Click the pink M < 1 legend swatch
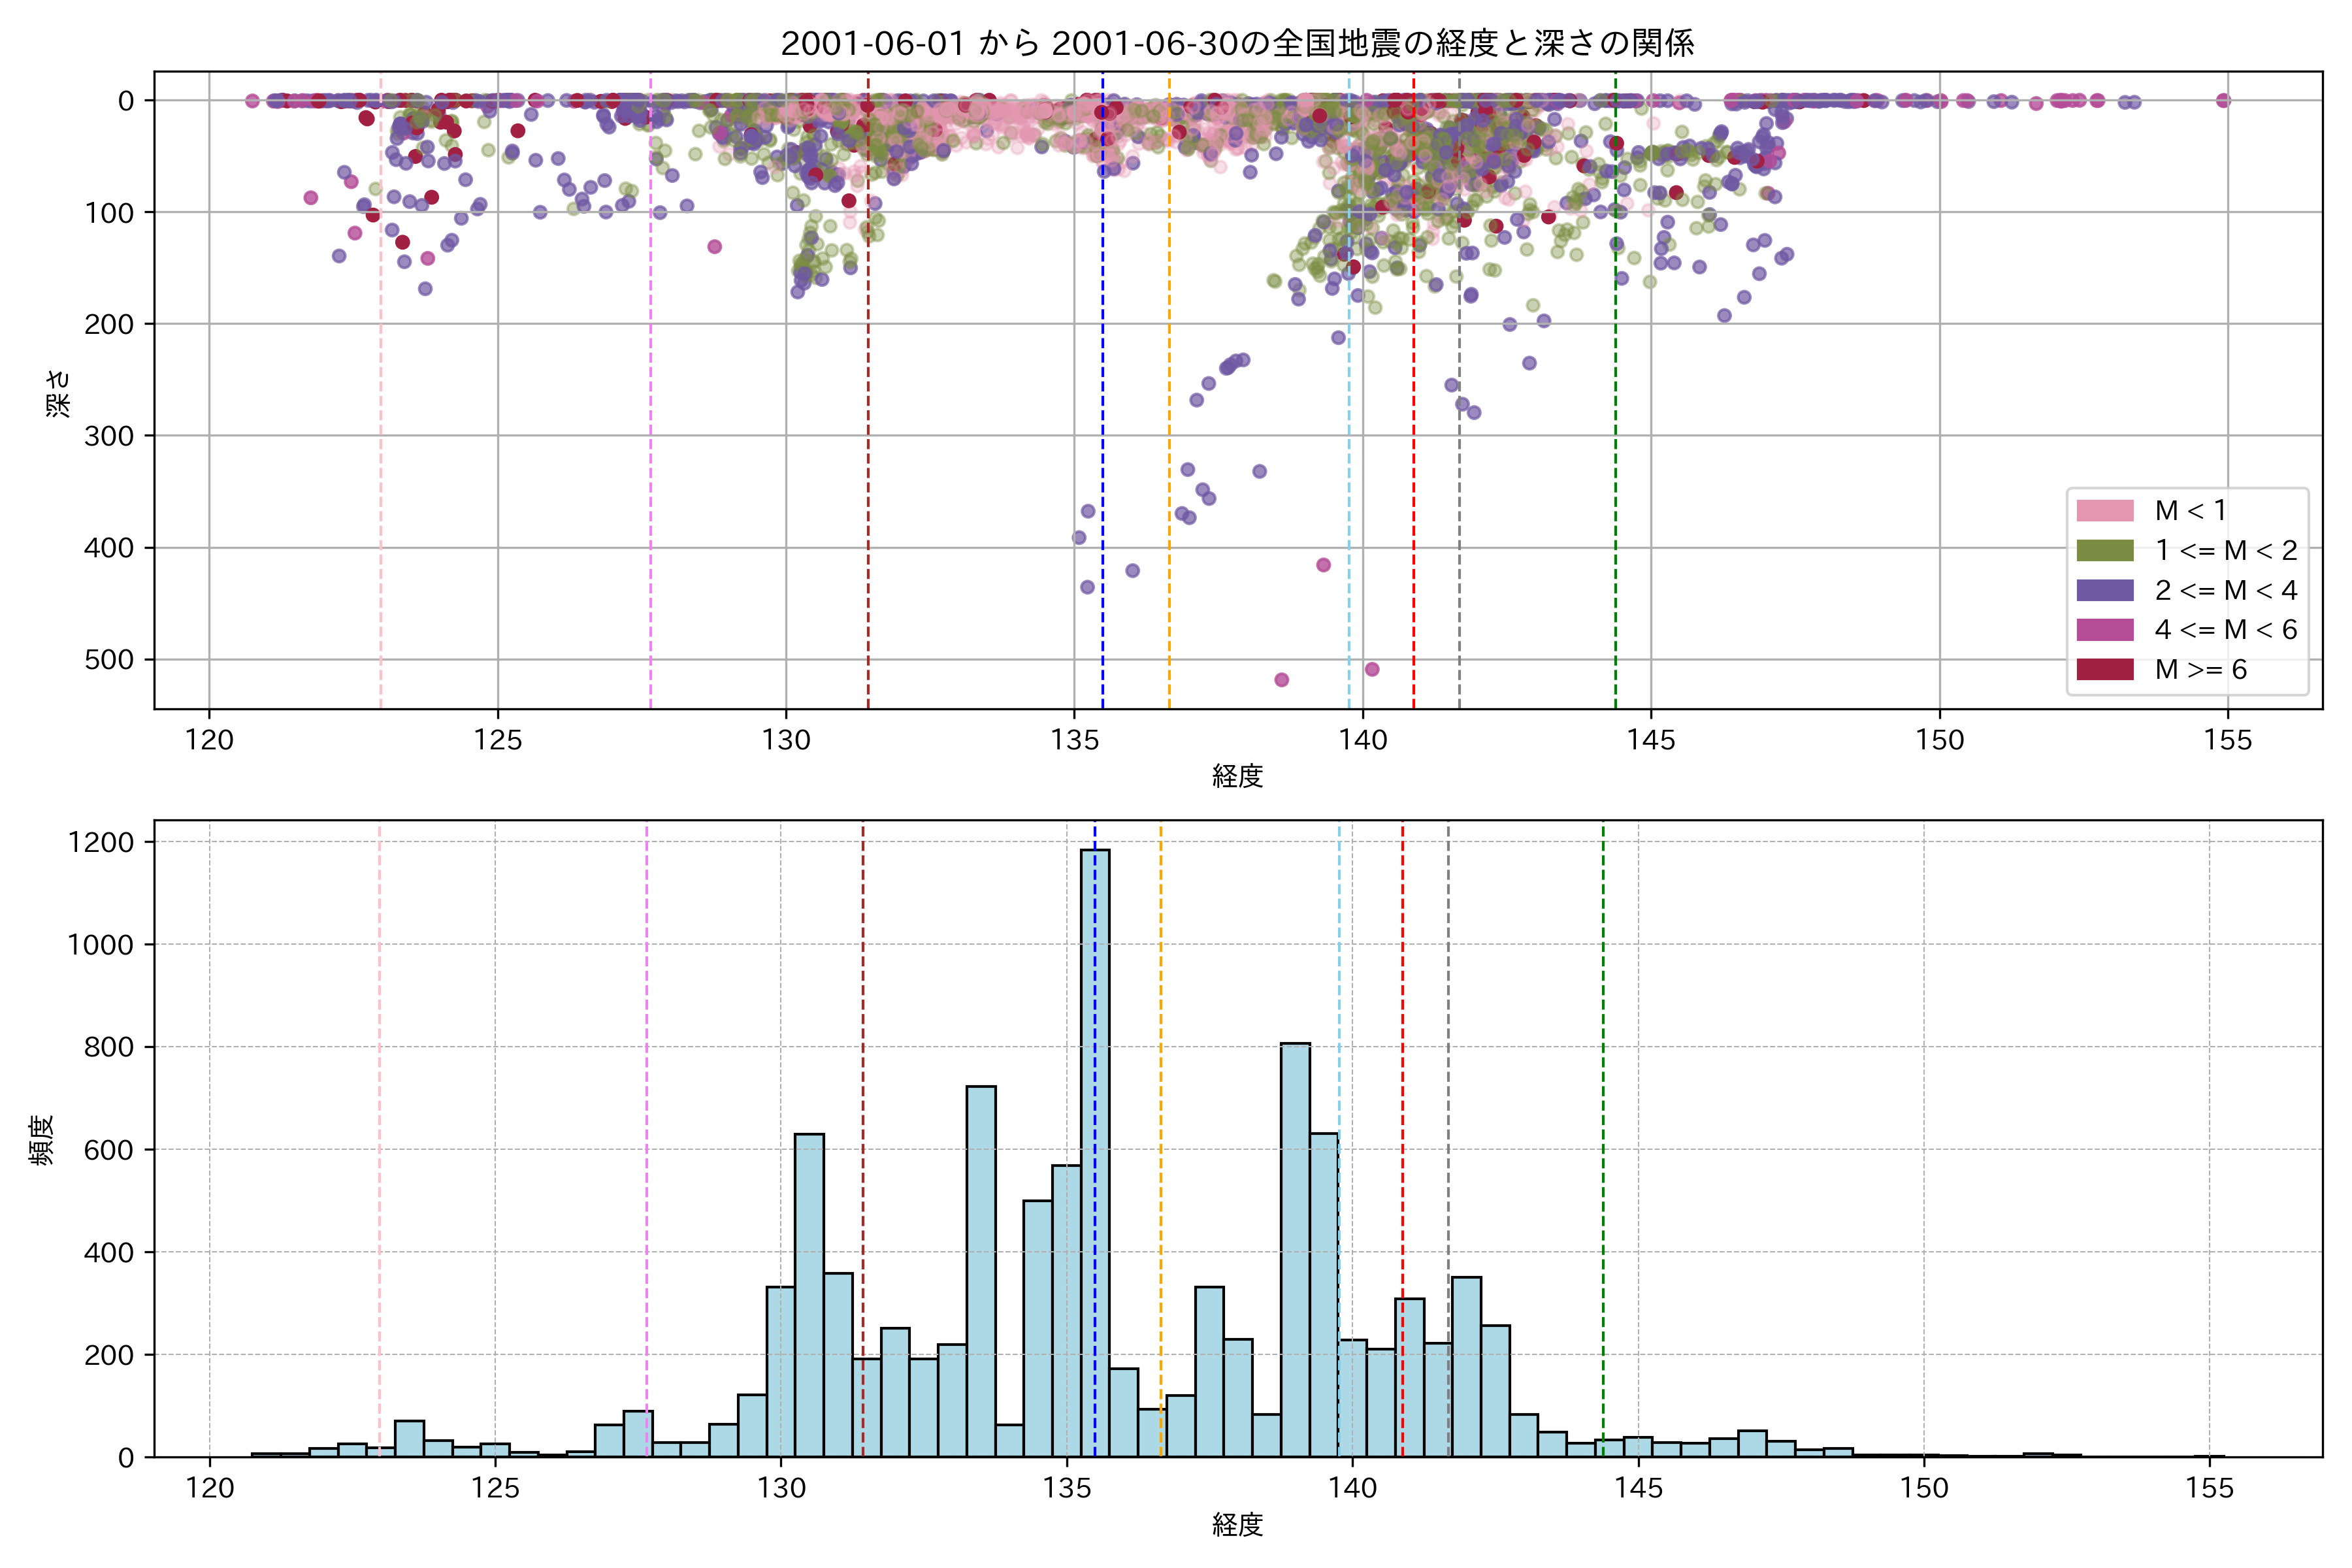Image resolution: width=2352 pixels, height=1568 pixels. (x=2105, y=511)
